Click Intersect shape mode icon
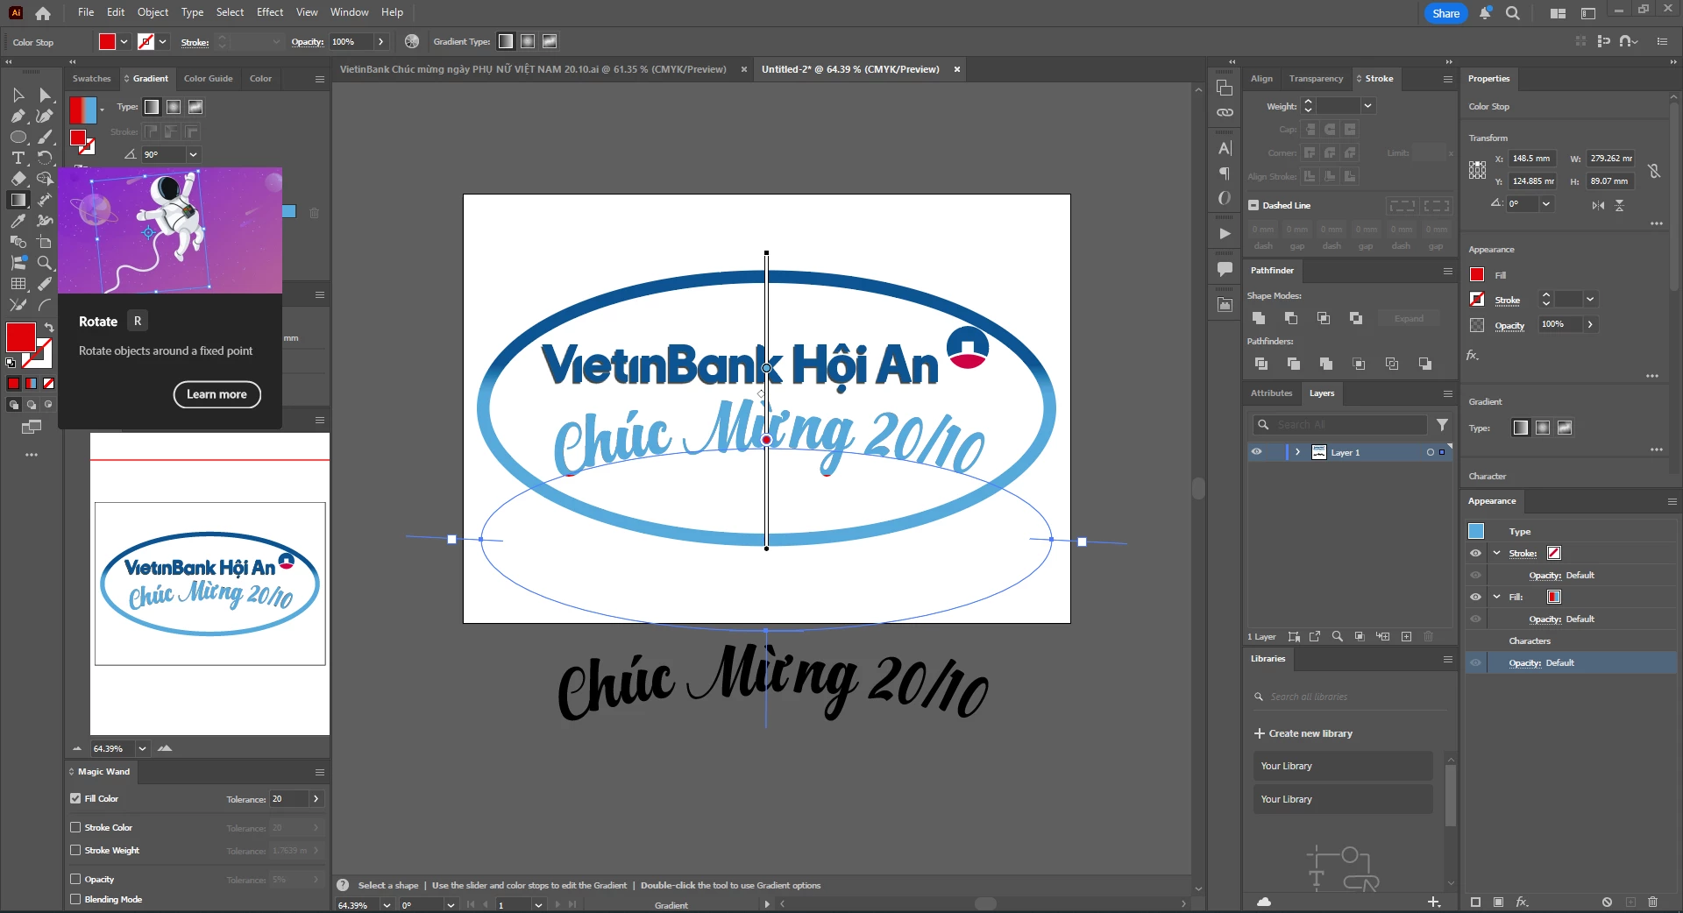Image resolution: width=1683 pixels, height=913 pixels. pos(1324,318)
